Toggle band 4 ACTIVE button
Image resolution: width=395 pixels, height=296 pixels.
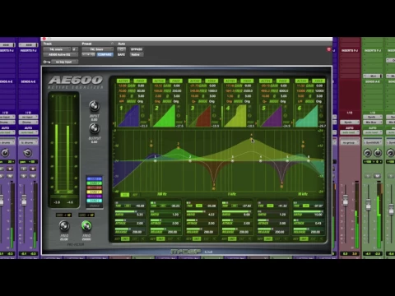point(230,81)
